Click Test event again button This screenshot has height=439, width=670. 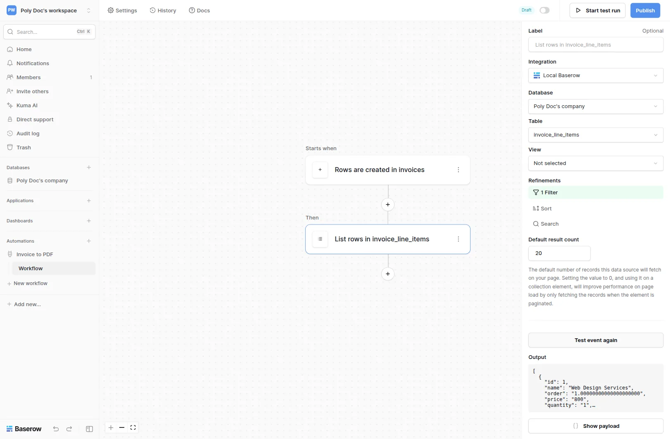tap(596, 340)
